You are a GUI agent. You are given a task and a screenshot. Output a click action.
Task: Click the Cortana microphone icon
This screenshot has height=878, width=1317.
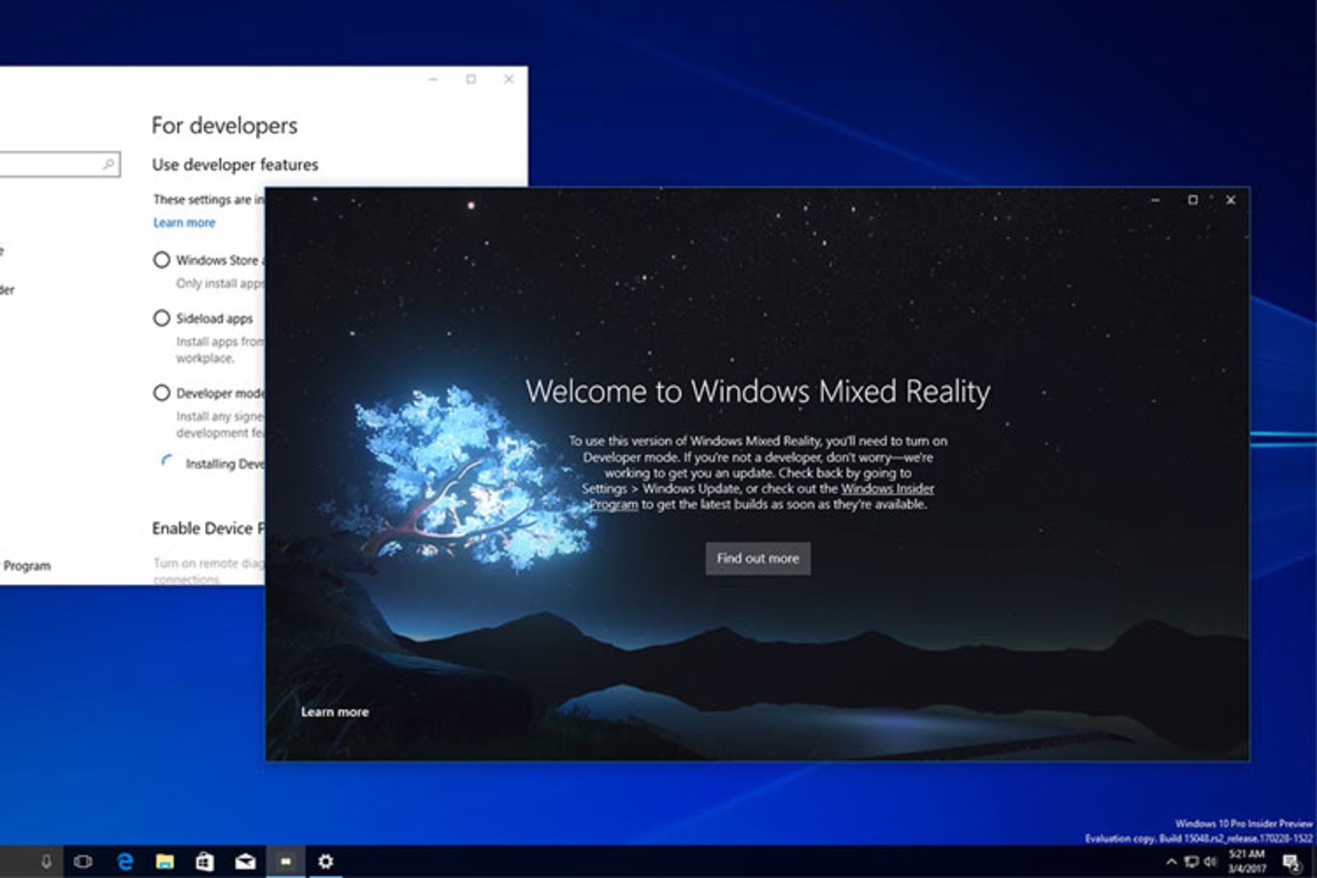[46, 862]
